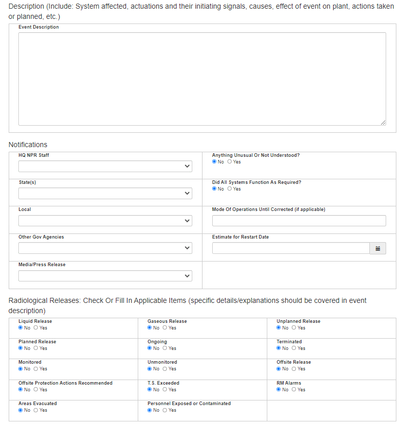The width and height of the screenshot is (403, 425).
Task: Select Yes for Anything Unusual Or Not Understood
Action: pyautogui.click(x=230, y=162)
